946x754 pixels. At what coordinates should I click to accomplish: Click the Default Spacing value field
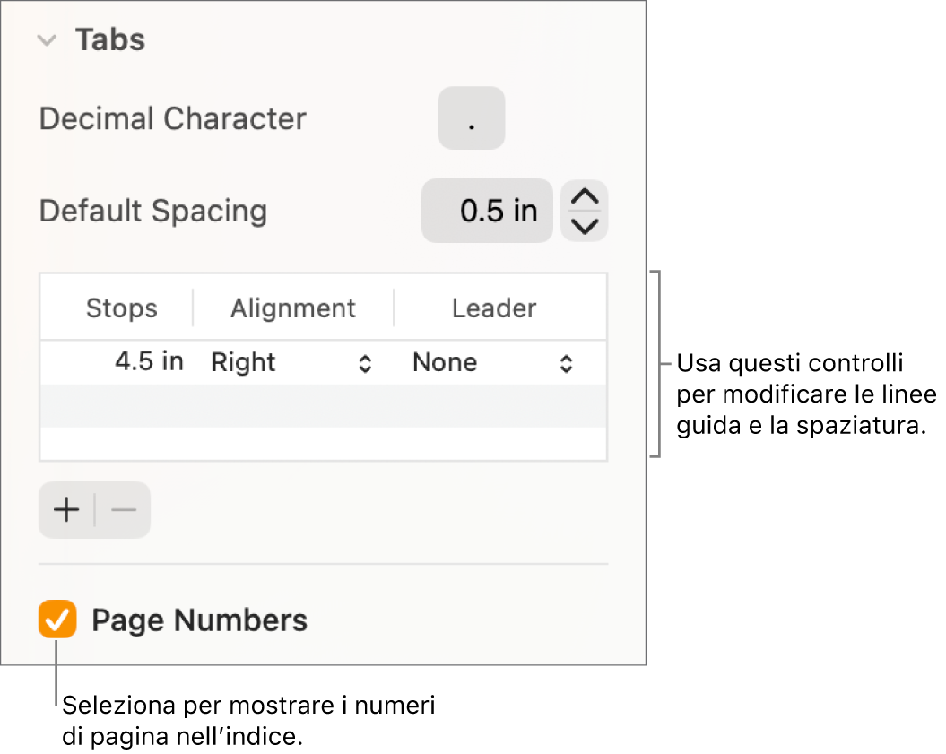click(x=487, y=212)
